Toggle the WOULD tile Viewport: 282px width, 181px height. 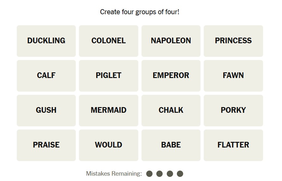pos(109,145)
